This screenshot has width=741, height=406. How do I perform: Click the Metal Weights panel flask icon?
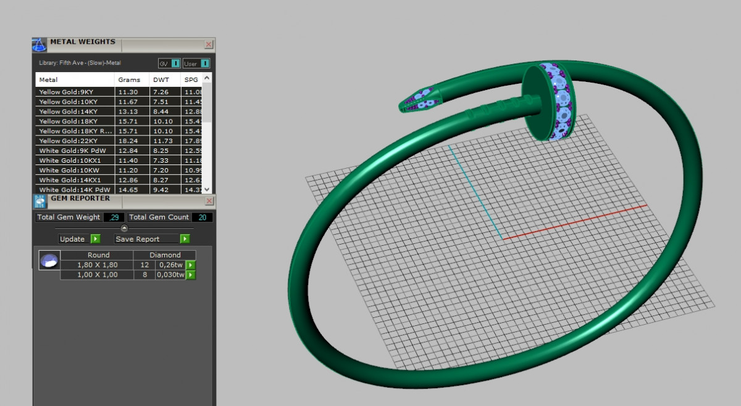pos(40,45)
